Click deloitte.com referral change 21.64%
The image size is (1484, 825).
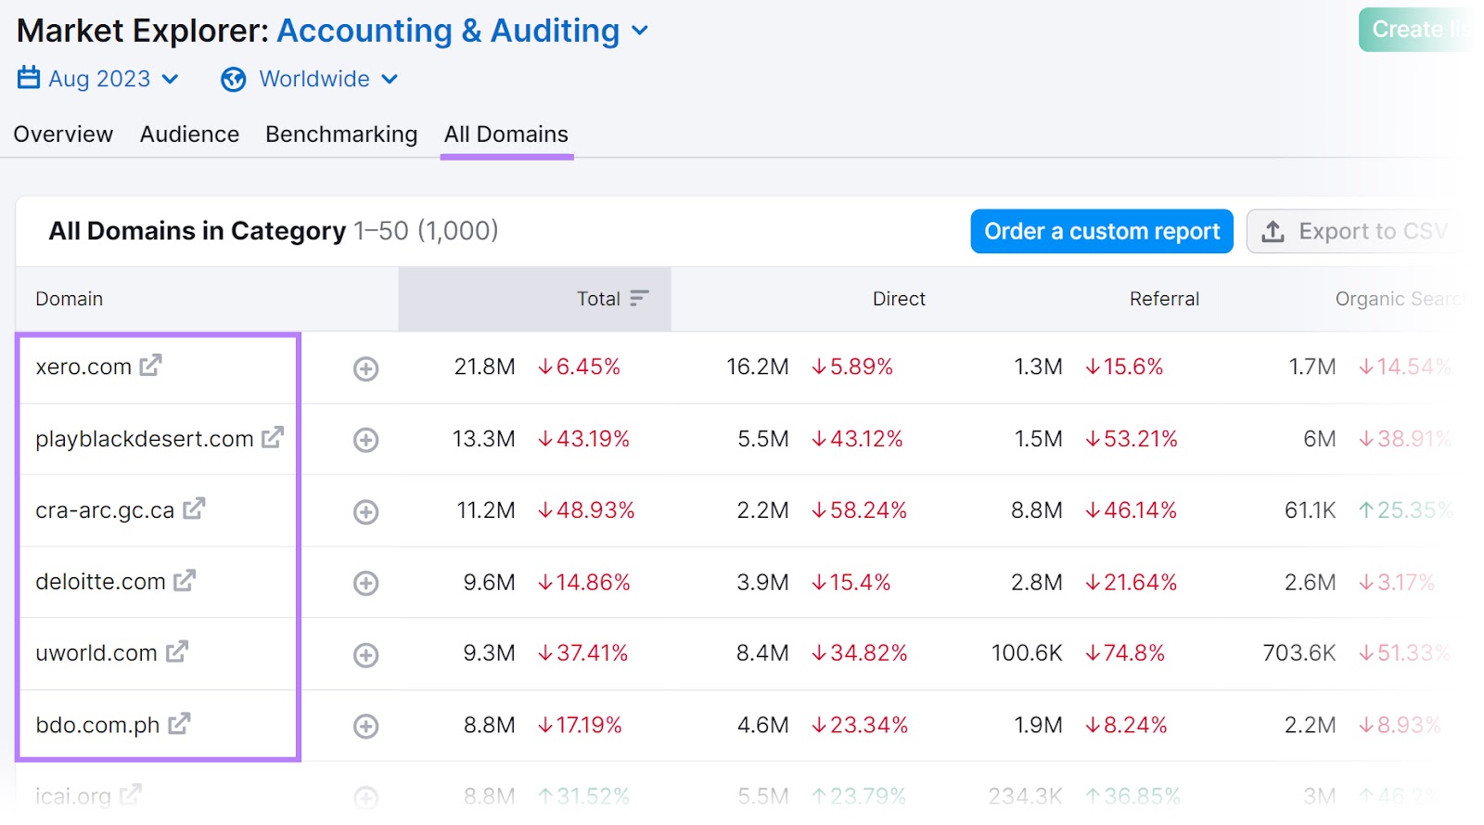(1131, 582)
